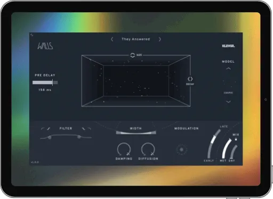Click the left filter curve node
This screenshot has height=199, width=273.
click(50, 137)
